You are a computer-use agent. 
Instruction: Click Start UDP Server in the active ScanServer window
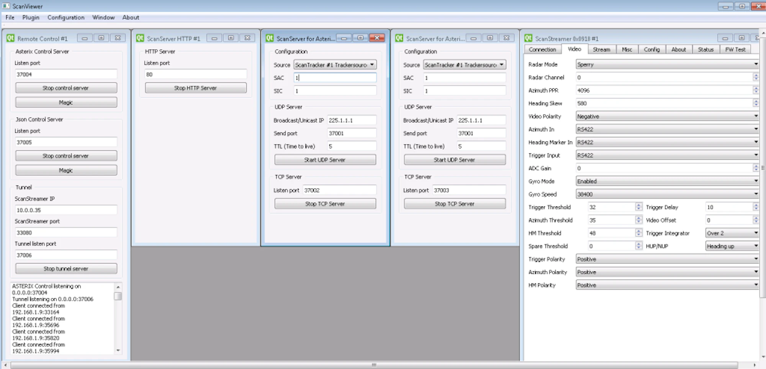[325, 159]
